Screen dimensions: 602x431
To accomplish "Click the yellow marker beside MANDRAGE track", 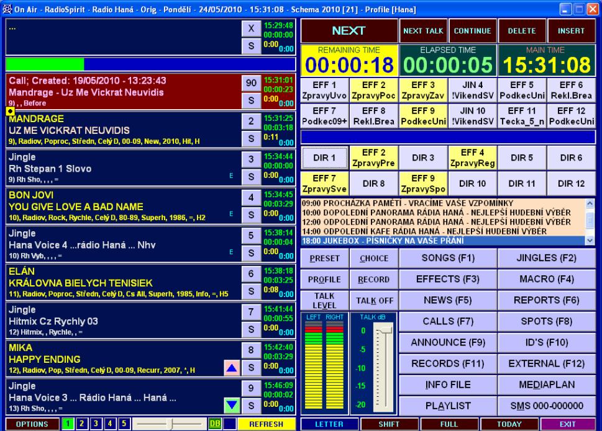I will tap(9, 111).
